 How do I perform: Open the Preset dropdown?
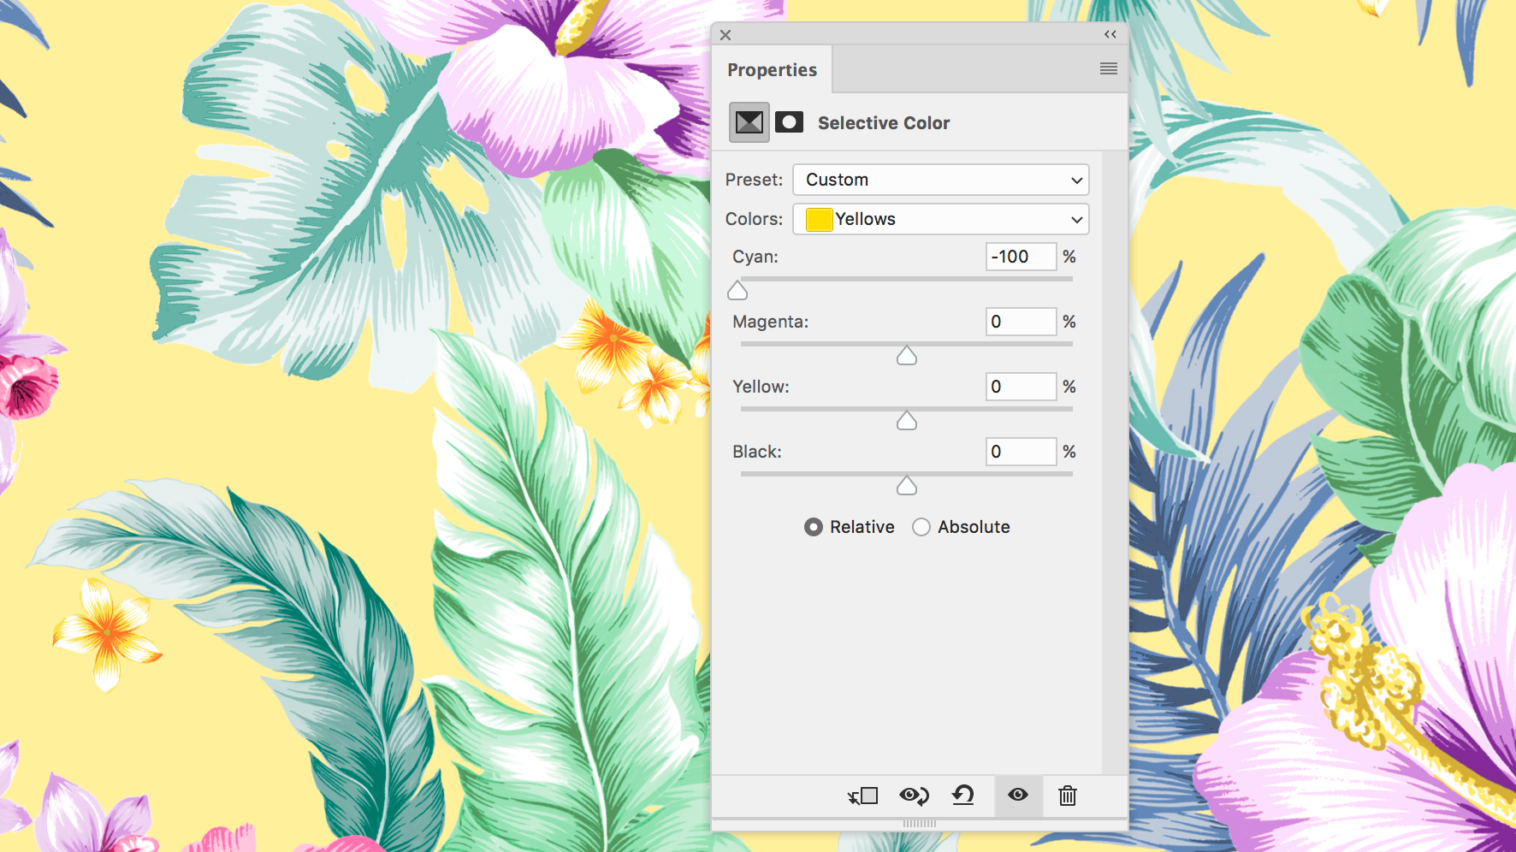[941, 180]
